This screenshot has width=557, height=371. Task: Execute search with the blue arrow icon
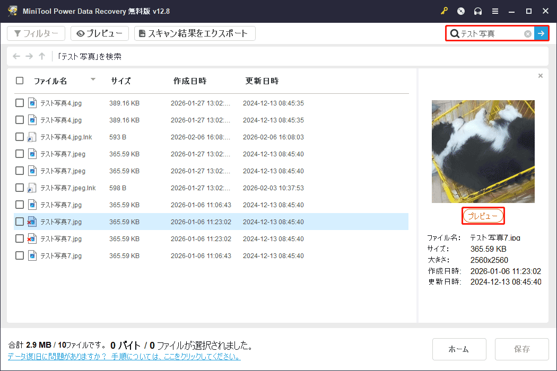541,33
